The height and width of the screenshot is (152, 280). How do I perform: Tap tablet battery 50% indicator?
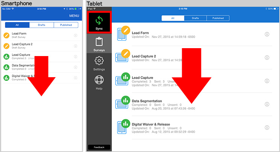[273, 9]
